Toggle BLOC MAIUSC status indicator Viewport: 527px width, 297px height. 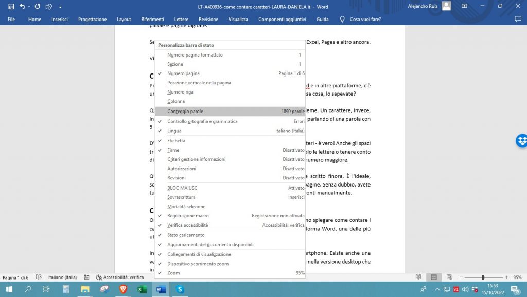(182, 188)
